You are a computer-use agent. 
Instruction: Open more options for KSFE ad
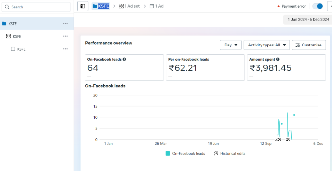[65, 49]
